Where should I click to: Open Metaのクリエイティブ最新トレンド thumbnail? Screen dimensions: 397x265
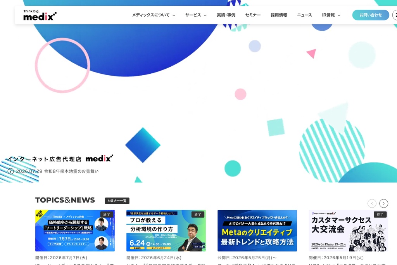[257, 230]
